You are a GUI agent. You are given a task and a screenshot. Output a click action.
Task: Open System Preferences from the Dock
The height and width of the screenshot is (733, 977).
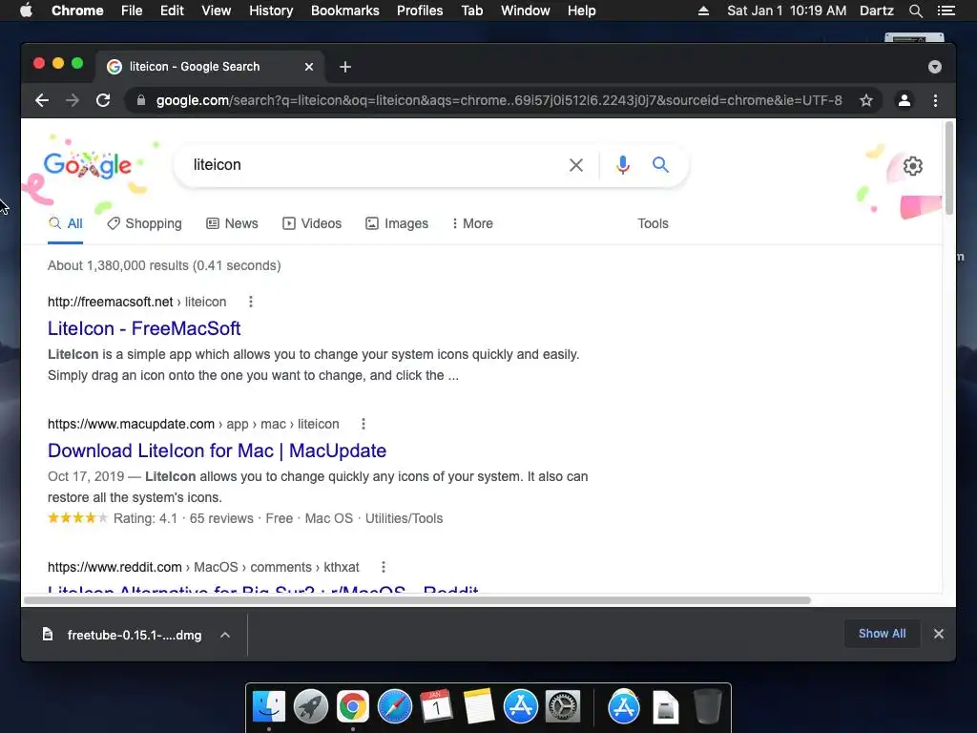click(563, 707)
